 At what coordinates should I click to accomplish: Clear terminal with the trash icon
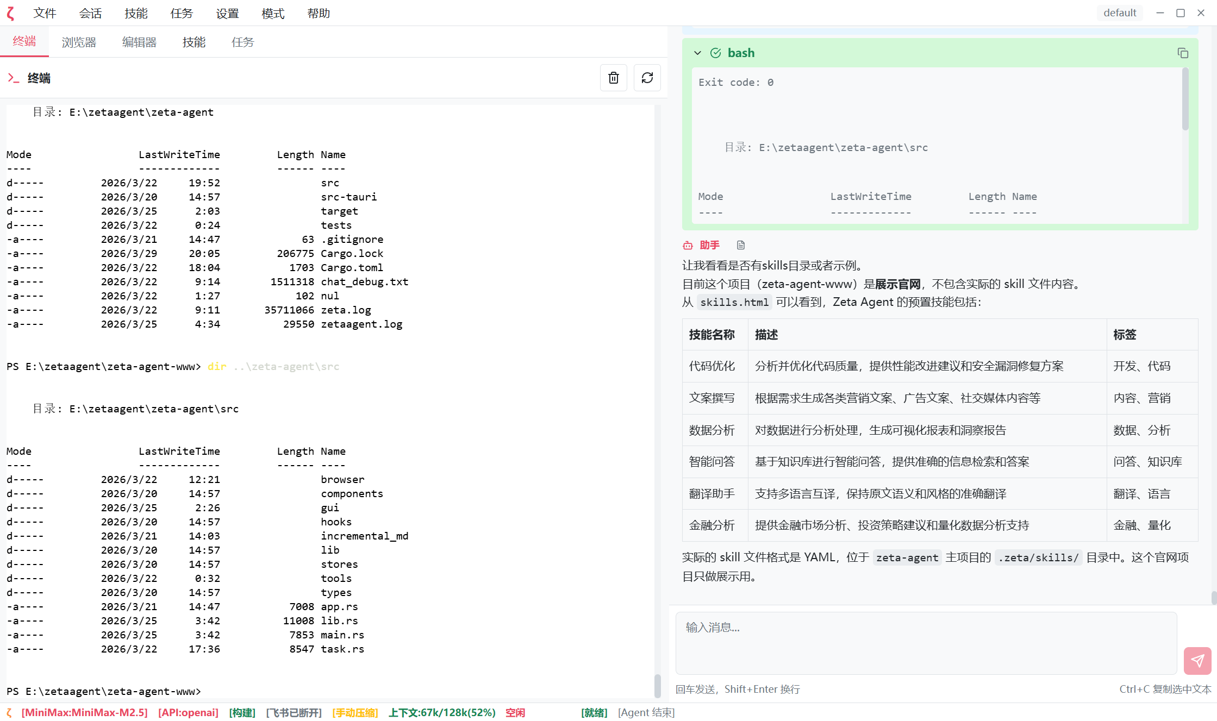coord(613,78)
